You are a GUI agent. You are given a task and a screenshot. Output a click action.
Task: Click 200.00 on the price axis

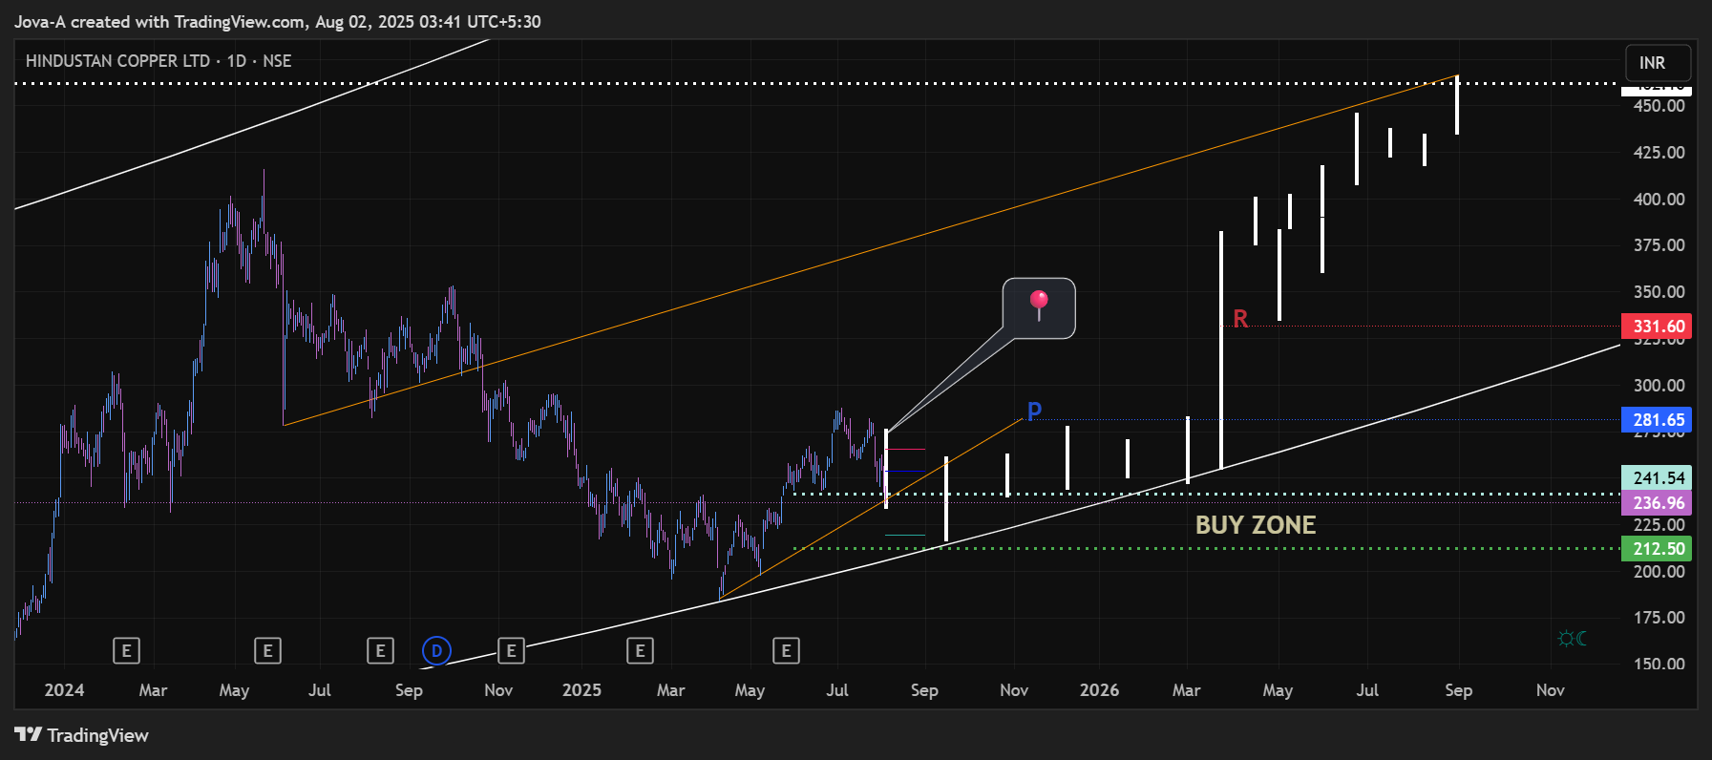[1659, 572]
